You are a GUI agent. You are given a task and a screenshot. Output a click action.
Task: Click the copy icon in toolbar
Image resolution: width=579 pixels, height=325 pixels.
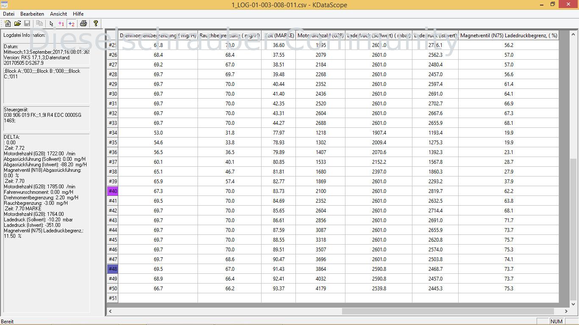click(39, 24)
